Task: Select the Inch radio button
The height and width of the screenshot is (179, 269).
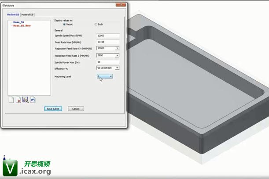Action: click(x=96, y=25)
